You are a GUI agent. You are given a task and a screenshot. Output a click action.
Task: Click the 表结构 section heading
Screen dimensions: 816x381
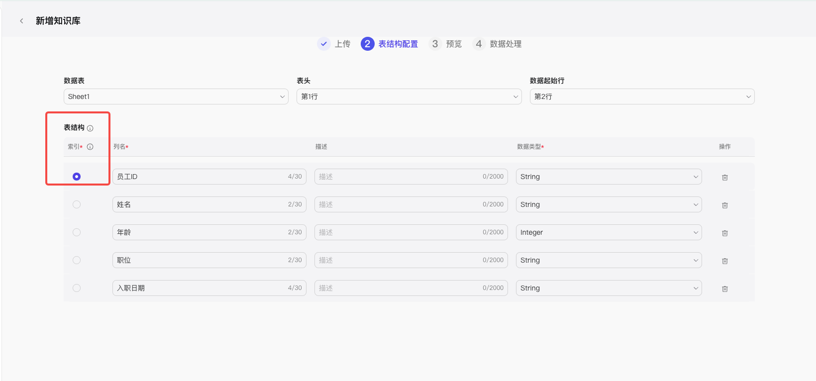pyautogui.click(x=74, y=128)
